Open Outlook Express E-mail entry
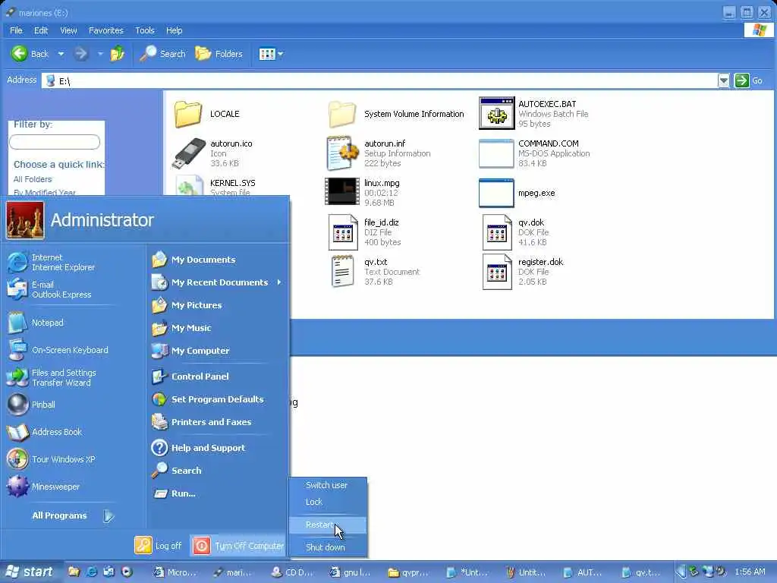 click(50, 289)
